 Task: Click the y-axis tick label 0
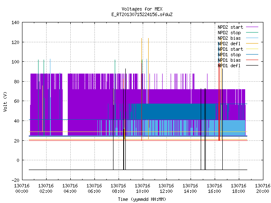point(18,160)
